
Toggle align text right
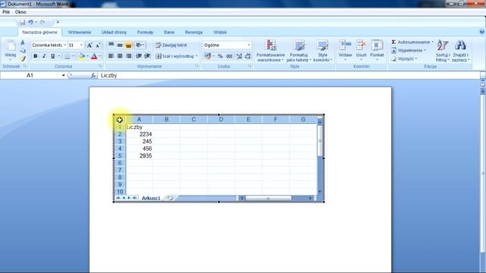point(128,56)
